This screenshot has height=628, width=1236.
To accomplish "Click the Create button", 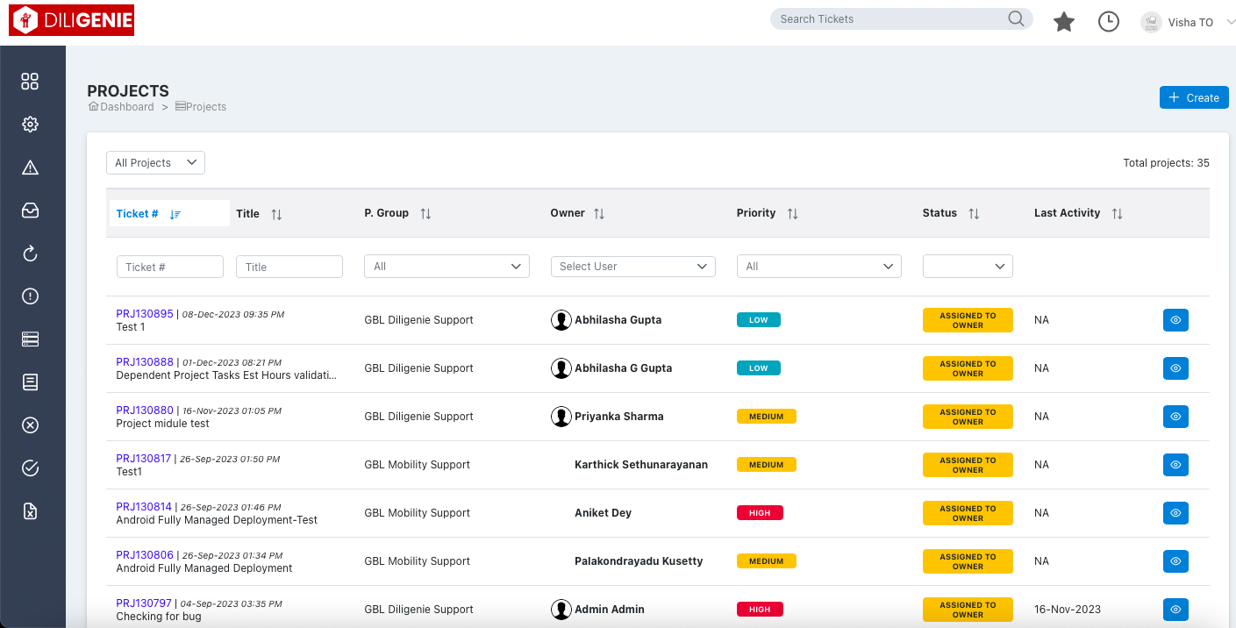I will pos(1193,97).
